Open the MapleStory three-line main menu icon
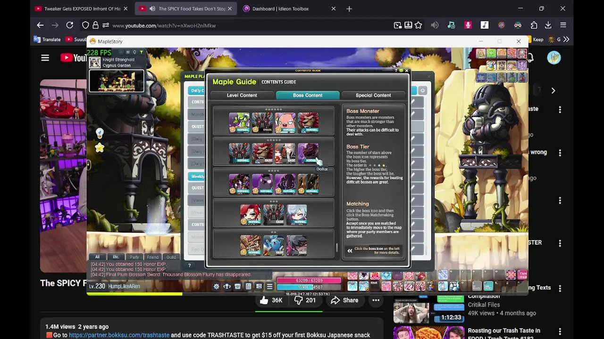Viewport: 604px width, 339px height. click(269, 286)
